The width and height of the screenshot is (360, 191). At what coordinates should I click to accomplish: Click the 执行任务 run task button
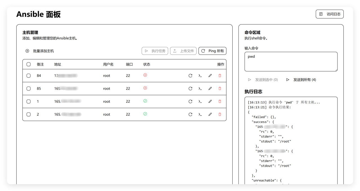point(155,51)
